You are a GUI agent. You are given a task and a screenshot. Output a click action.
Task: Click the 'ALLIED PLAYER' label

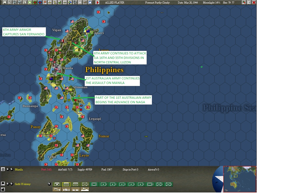pos(115,3)
